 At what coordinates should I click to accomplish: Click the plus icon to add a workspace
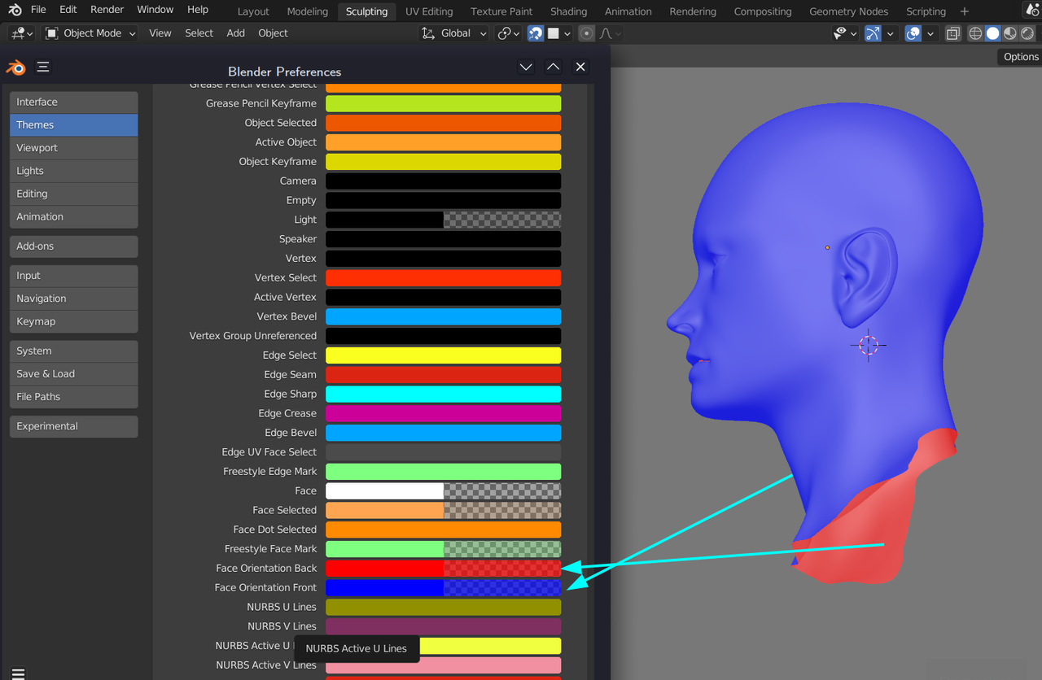pos(965,11)
